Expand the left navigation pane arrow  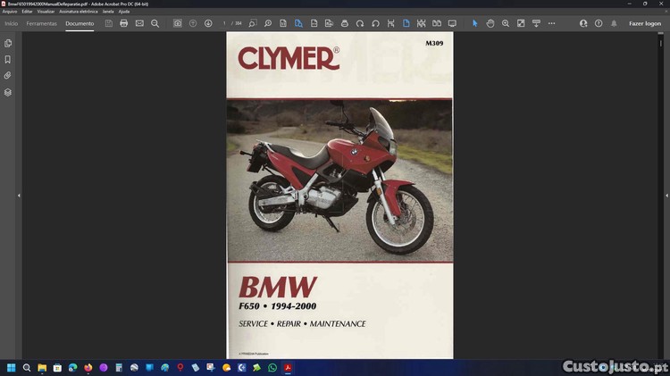(x=19, y=195)
